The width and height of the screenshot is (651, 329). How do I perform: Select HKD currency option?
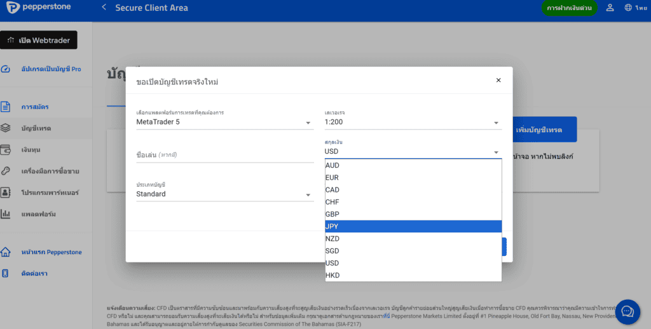(x=413, y=275)
